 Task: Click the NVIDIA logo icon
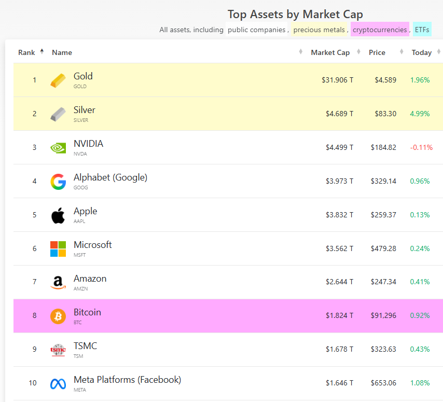click(x=58, y=148)
